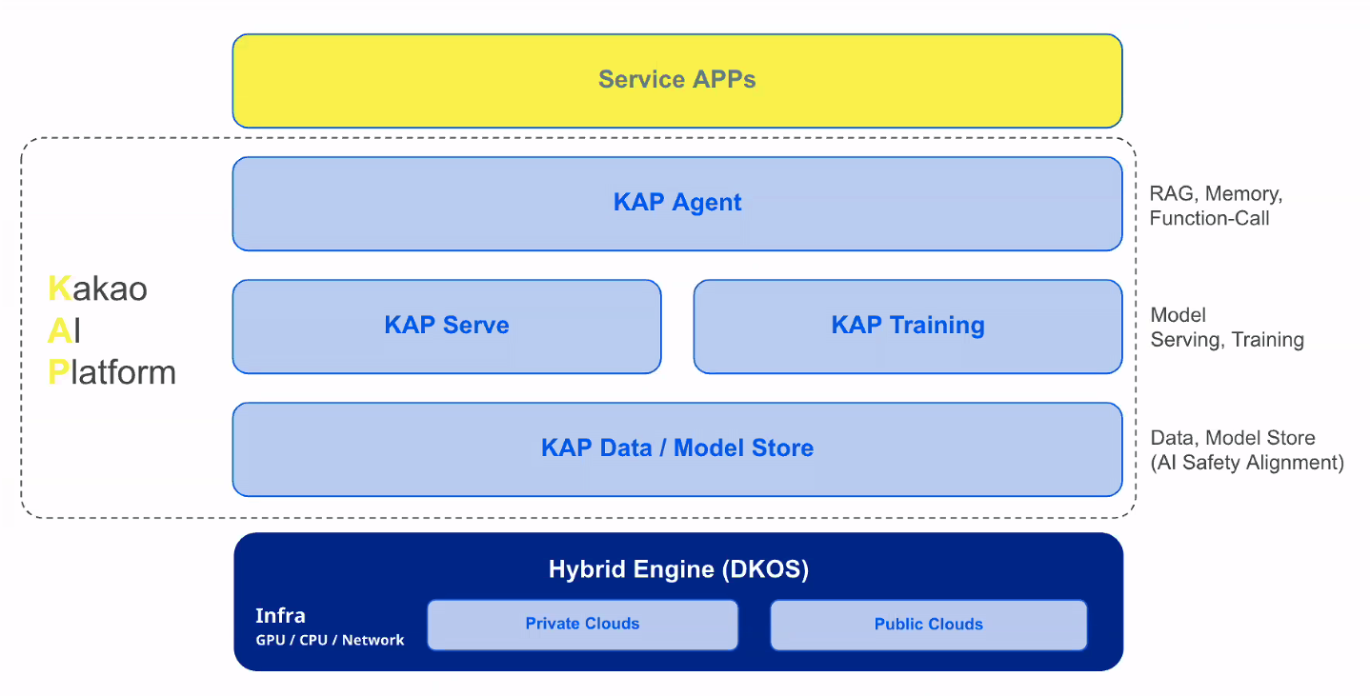
Task: Open the KAP Training block
Action: [908, 327]
